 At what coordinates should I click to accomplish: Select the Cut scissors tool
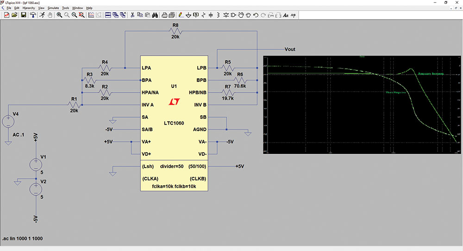[x=132, y=15]
